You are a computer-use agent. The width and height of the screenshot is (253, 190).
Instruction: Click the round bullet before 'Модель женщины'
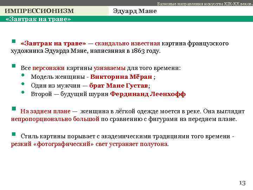tap(23, 75)
